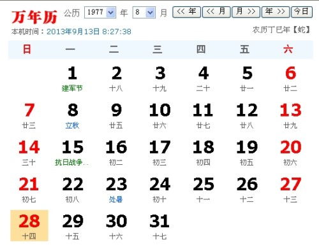Screen dimensions: 319x247
Task: Select date 31 with lunar 十七
Action: coord(160,227)
